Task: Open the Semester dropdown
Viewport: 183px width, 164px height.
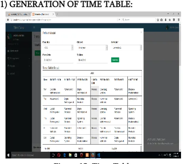Action: coord(126,48)
